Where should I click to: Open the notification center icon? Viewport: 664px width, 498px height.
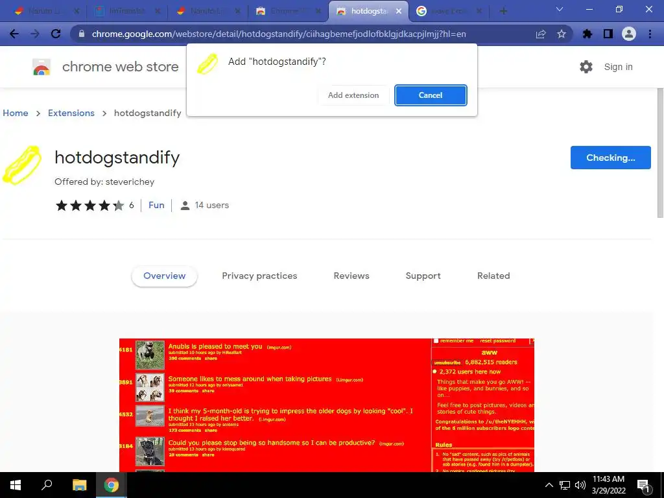tap(643, 486)
